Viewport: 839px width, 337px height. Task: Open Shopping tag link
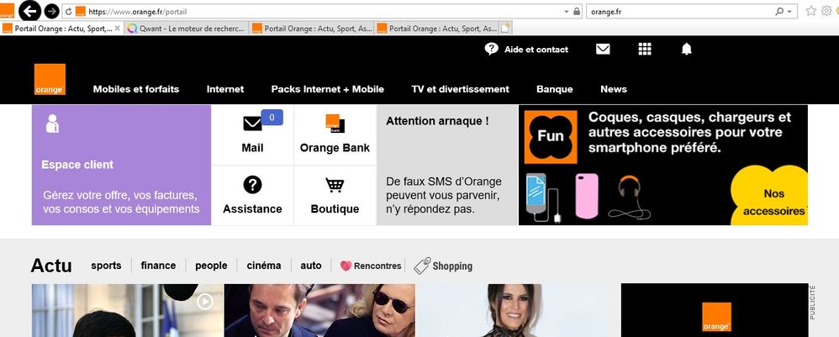point(443,266)
